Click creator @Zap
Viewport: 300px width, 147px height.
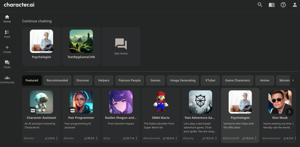click(x=107, y=138)
